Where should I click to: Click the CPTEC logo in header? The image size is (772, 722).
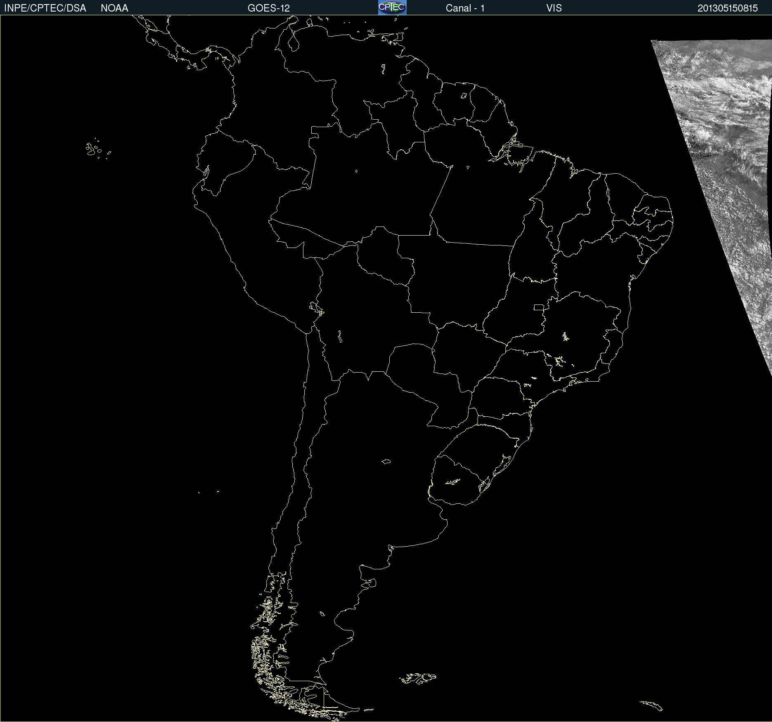pyautogui.click(x=392, y=7)
